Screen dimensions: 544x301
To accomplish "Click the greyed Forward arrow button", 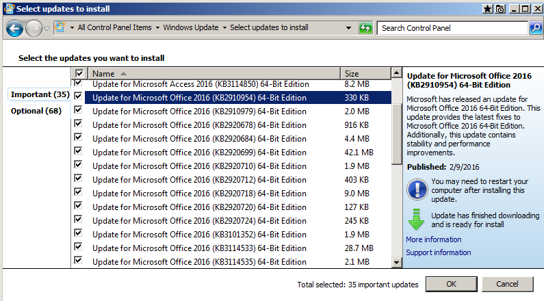I will point(34,29).
